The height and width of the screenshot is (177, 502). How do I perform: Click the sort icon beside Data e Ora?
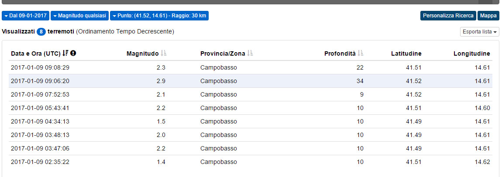pyautogui.click(x=65, y=53)
